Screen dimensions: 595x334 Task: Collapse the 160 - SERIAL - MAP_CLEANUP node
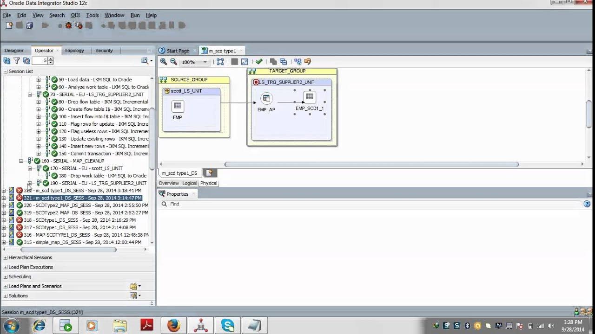tap(21, 161)
